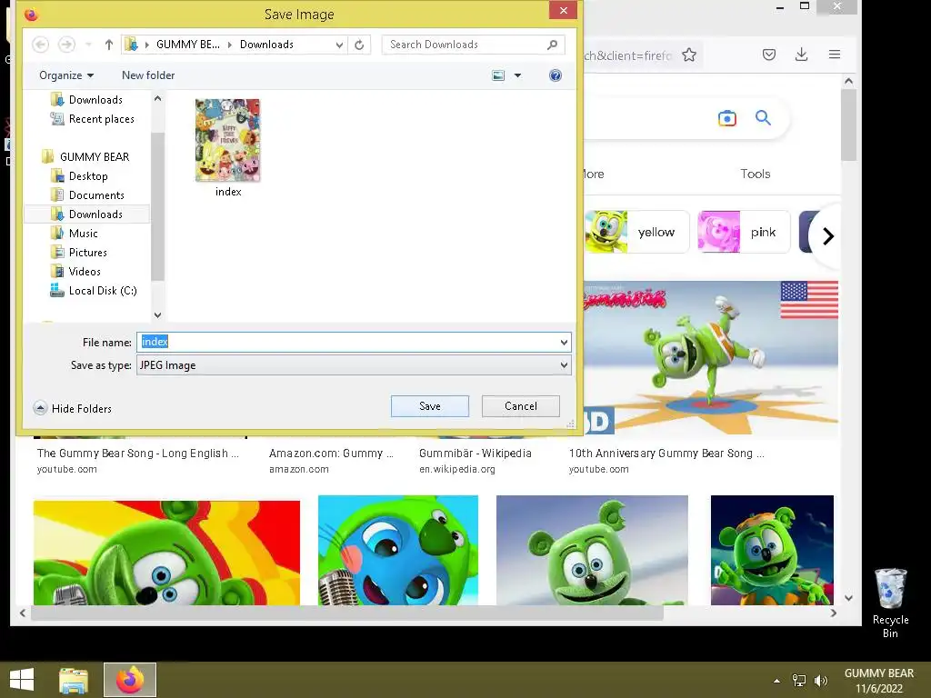Show hidden tray icons arrow
The height and width of the screenshot is (698, 931).
tap(776, 681)
